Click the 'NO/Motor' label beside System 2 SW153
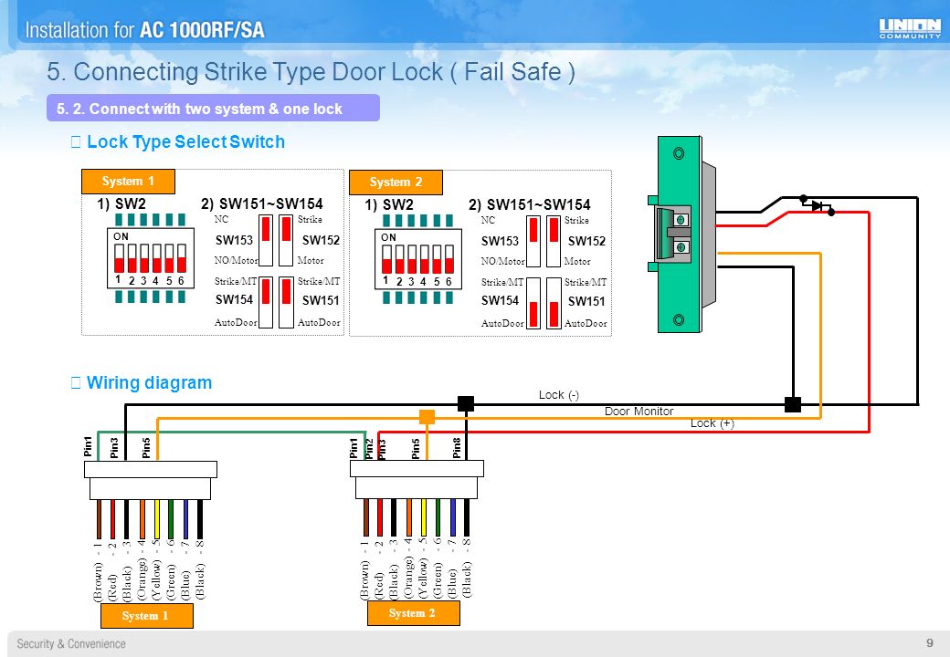Screen dimensions: 950x657 (503, 261)
